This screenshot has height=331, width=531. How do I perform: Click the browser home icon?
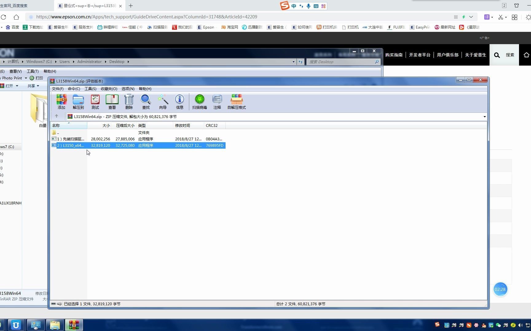[16, 17]
